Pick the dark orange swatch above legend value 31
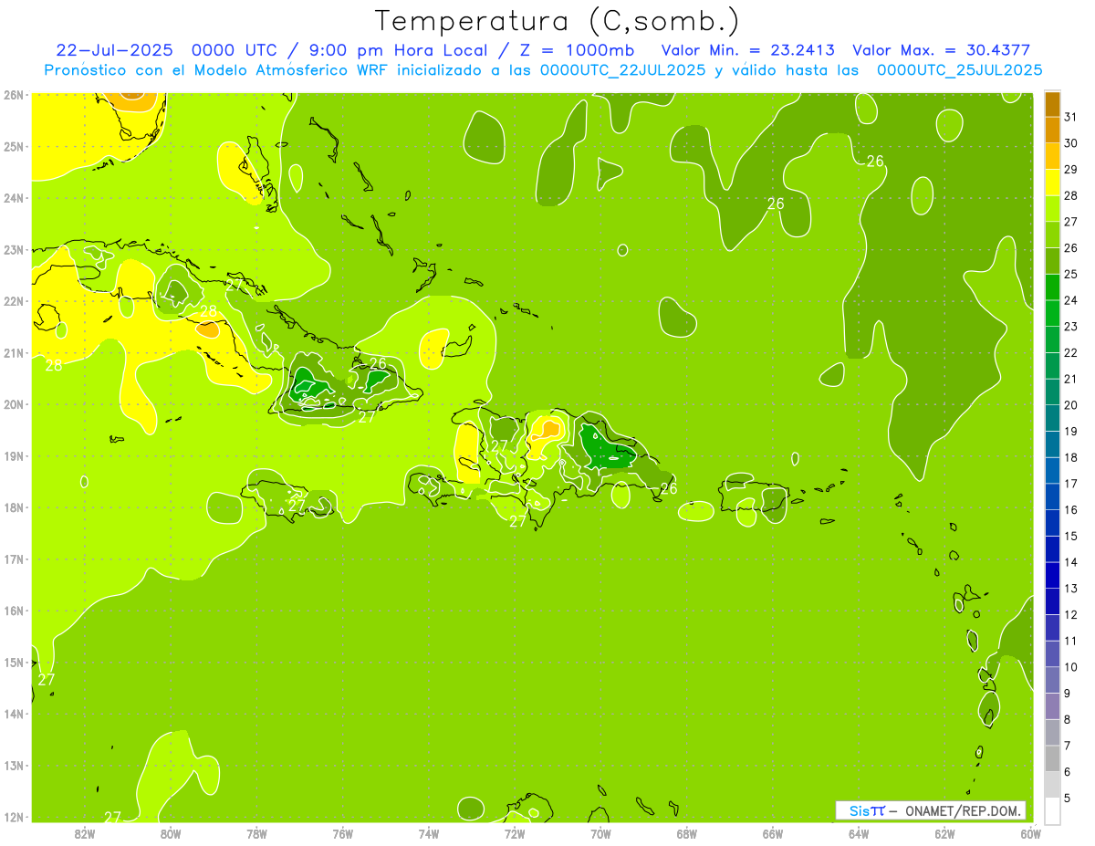1095x846 pixels. 1052,105
